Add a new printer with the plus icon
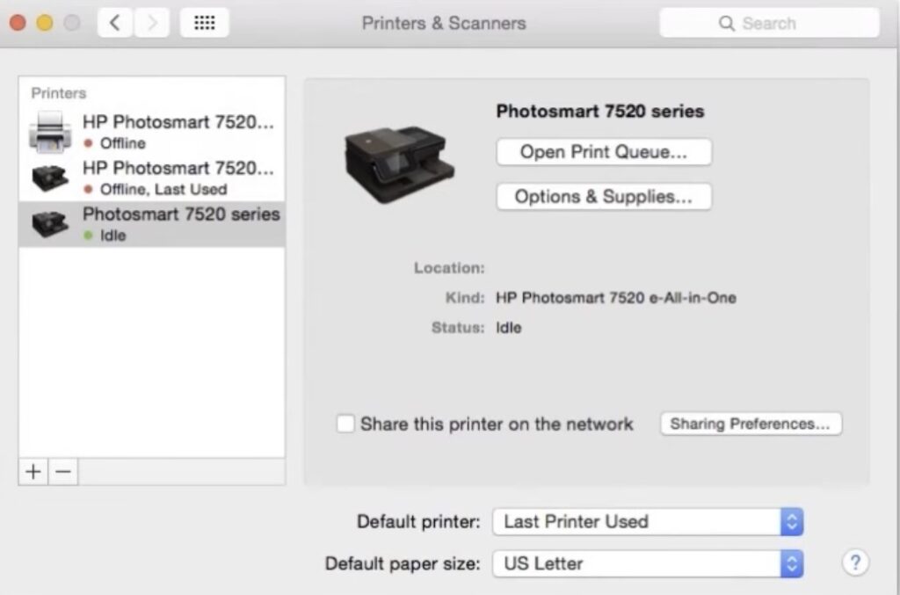Image resolution: width=900 pixels, height=595 pixels. coord(33,472)
